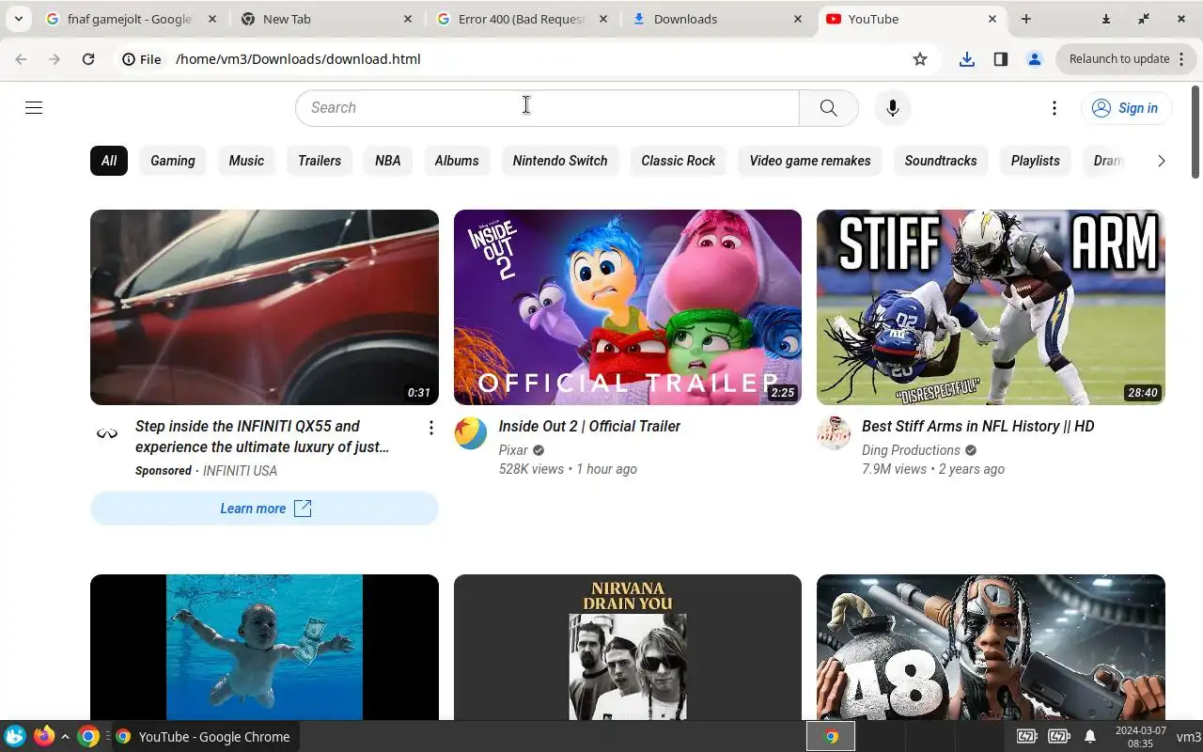The image size is (1203, 752).
Task: Click the Sign in button
Action: pyautogui.click(x=1126, y=108)
